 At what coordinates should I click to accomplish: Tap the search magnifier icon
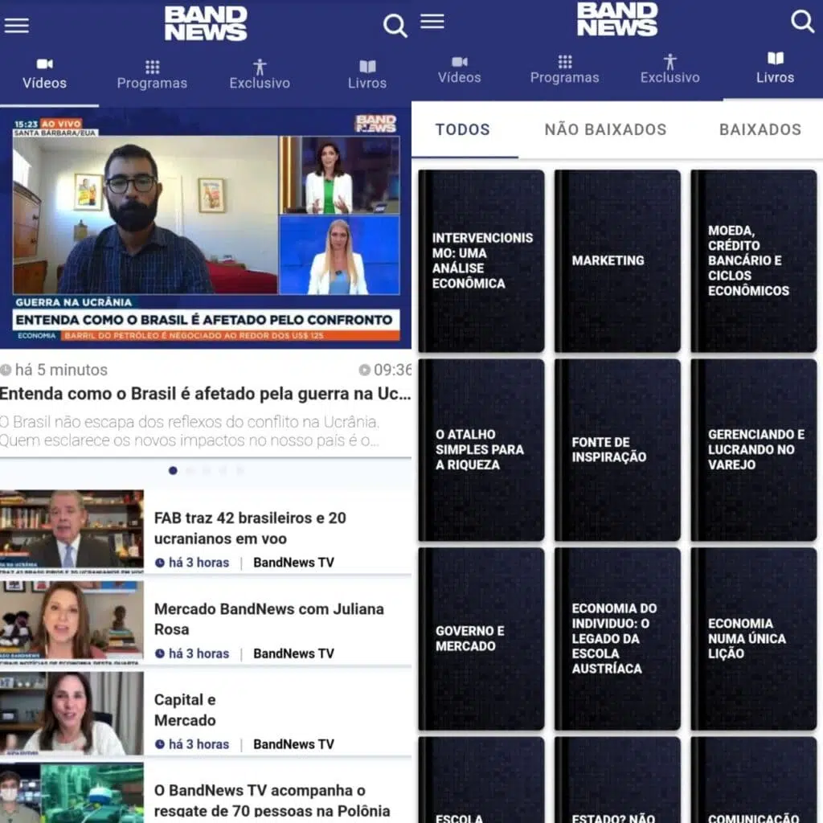395,25
